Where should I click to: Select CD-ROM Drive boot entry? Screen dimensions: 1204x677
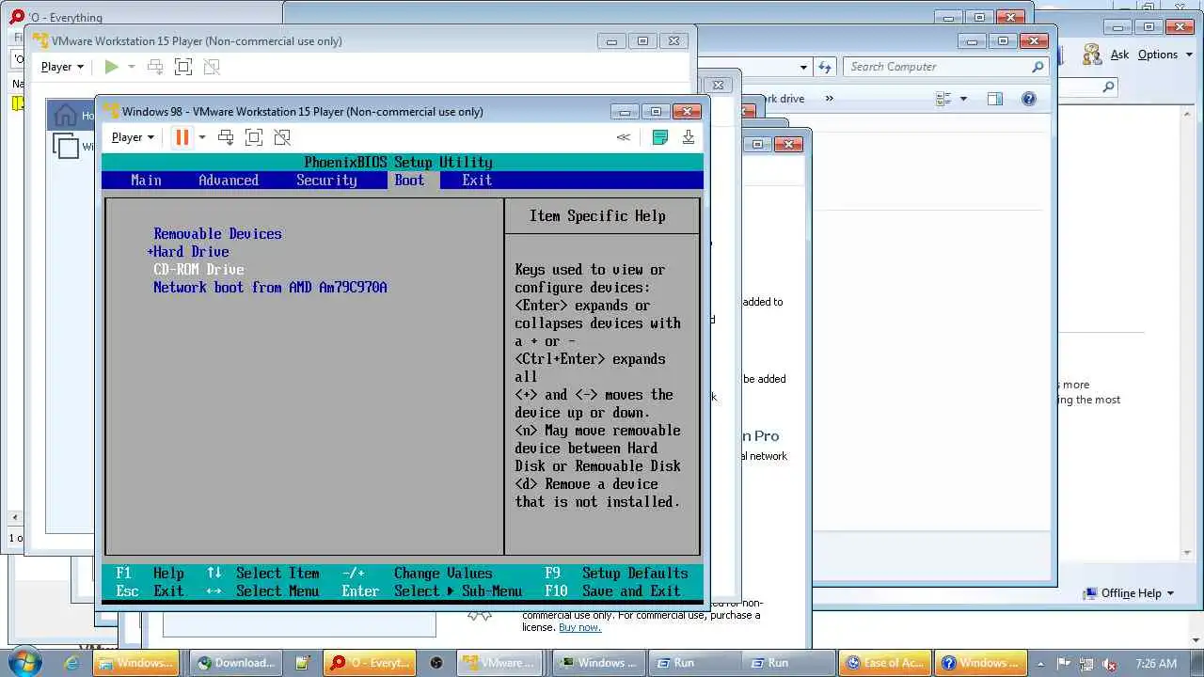coord(198,269)
